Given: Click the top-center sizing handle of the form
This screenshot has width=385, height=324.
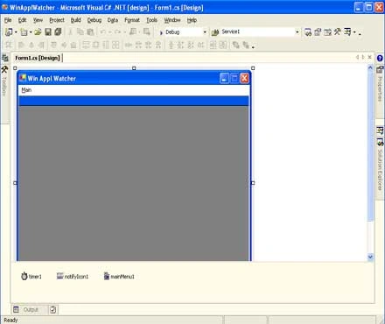Looking at the screenshot, I should (x=134, y=68).
